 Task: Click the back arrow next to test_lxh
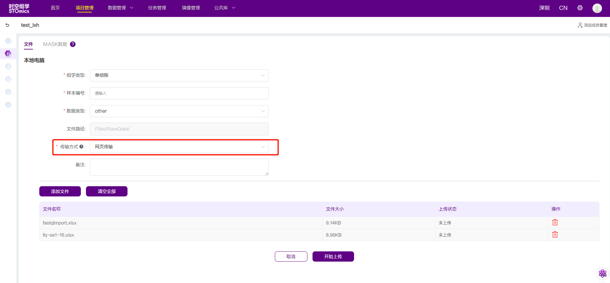7,25
